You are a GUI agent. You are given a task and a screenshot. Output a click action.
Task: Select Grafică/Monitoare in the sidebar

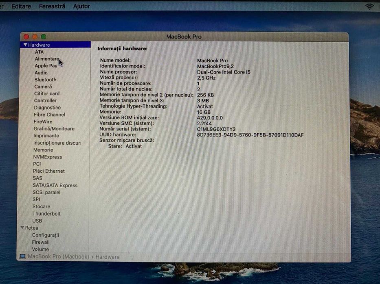pos(54,128)
